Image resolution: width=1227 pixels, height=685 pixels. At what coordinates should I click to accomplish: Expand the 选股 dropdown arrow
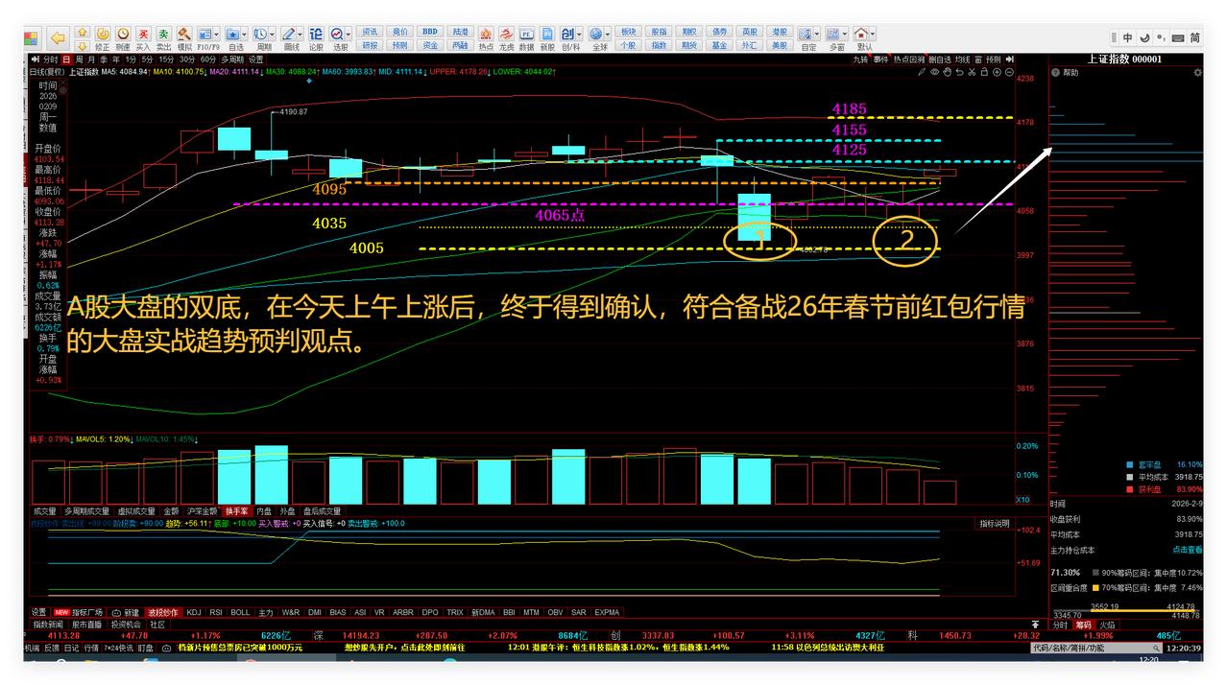(x=348, y=34)
